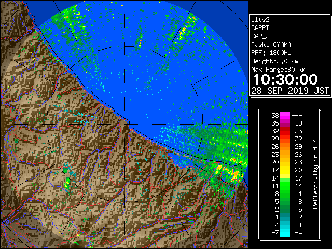Click the 'ilts2' label in the info box
The width and height of the screenshot is (332, 249).
pyautogui.click(x=260, y=20)
